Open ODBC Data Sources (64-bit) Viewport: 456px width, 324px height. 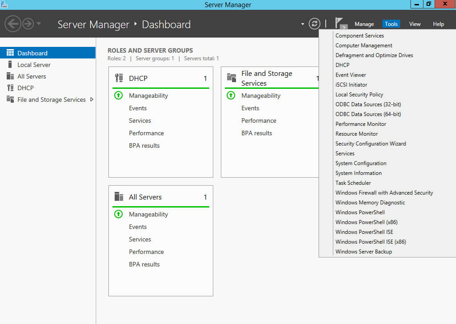click(368, 114)
